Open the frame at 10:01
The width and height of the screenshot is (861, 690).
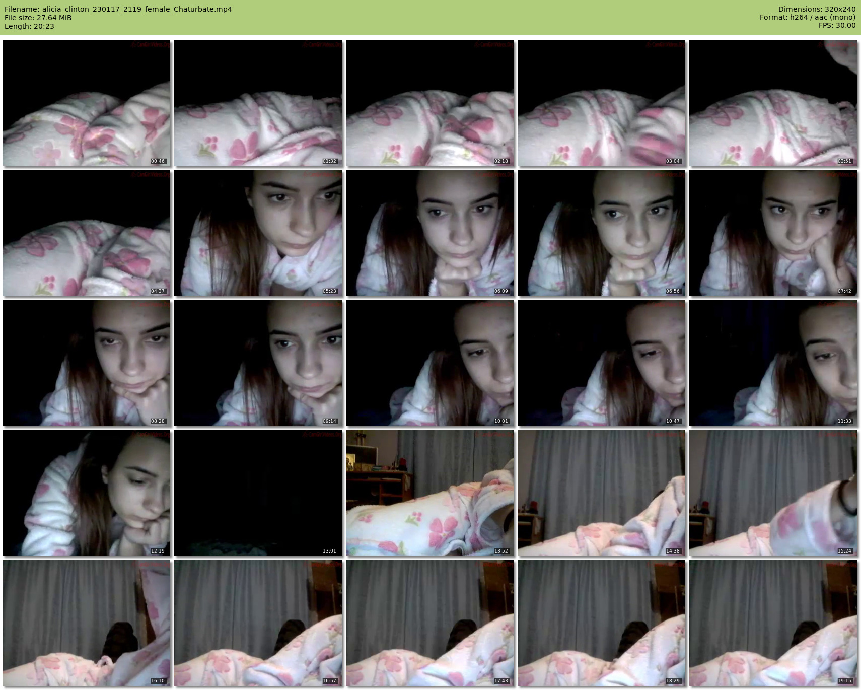(429, 363)
